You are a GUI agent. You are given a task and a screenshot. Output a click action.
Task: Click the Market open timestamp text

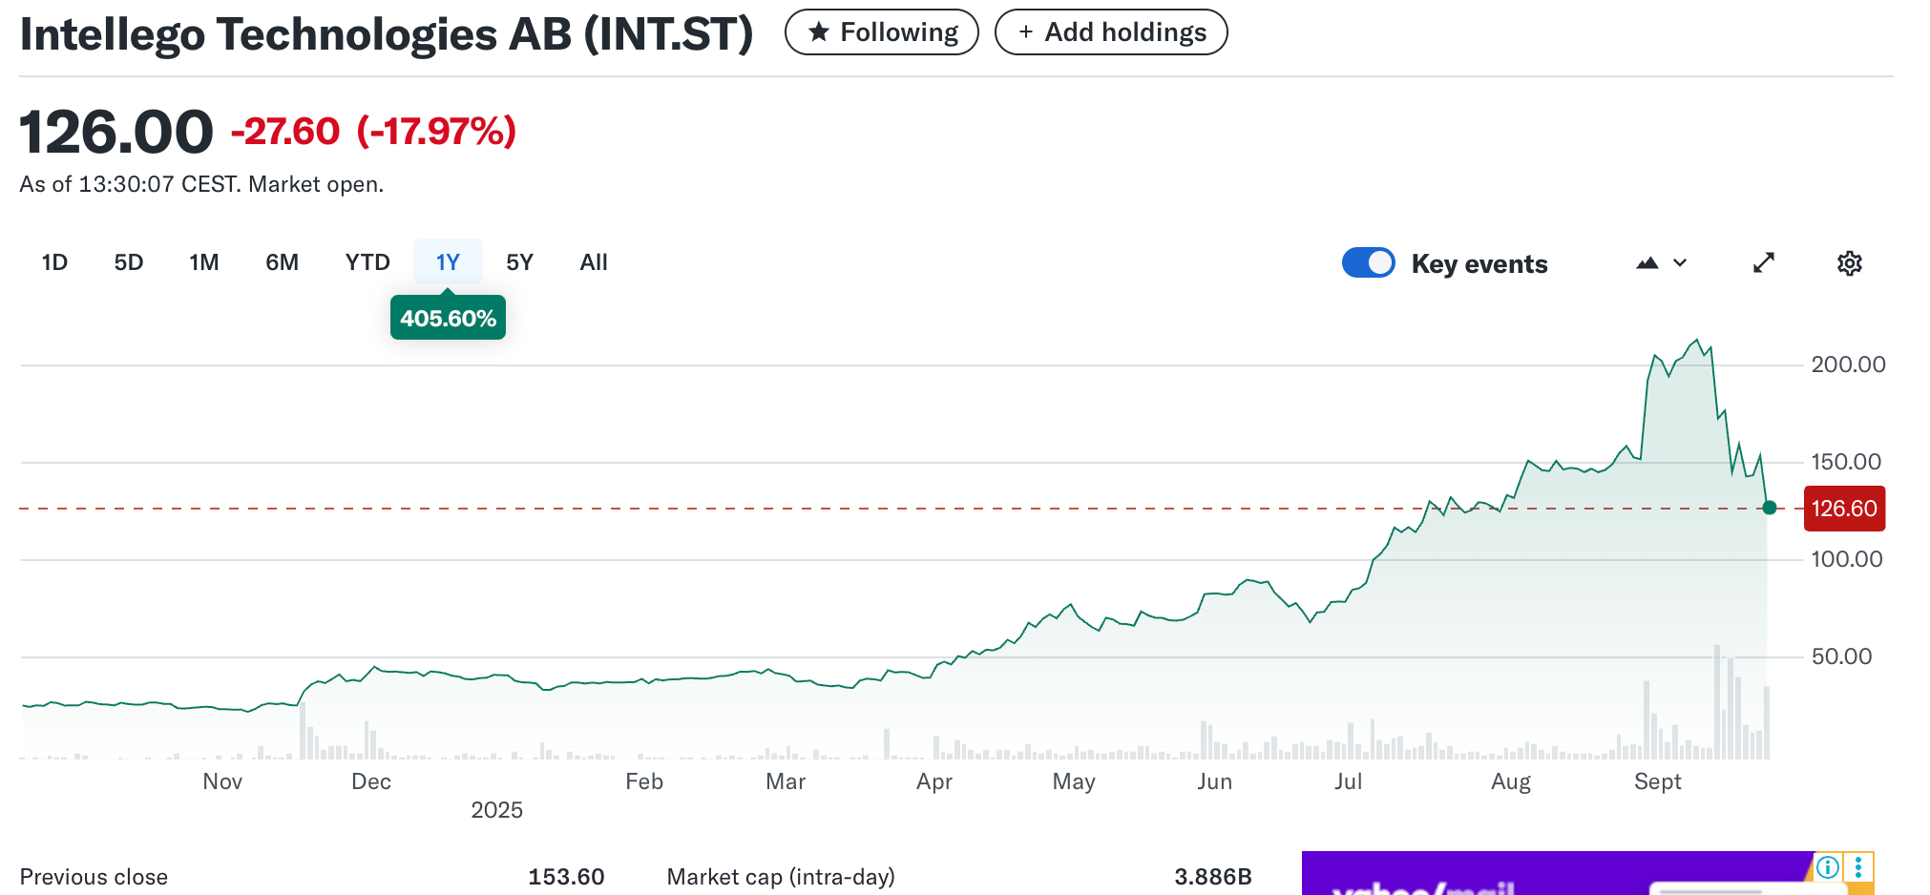201,184
